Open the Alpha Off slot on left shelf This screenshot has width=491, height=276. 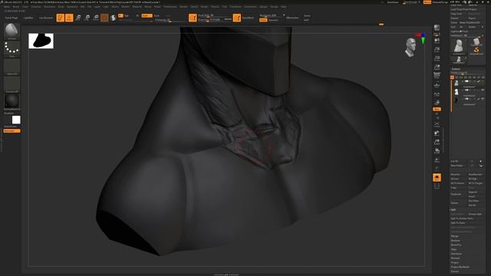click(12, 67)
